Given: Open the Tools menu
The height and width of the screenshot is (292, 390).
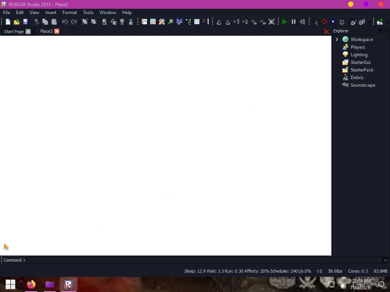Looking at the screenshot, I should [88, 13].
